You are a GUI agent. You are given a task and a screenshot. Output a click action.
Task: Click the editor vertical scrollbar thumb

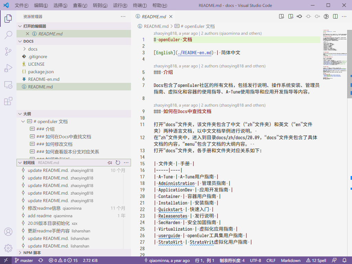click(x=350, y=64)
